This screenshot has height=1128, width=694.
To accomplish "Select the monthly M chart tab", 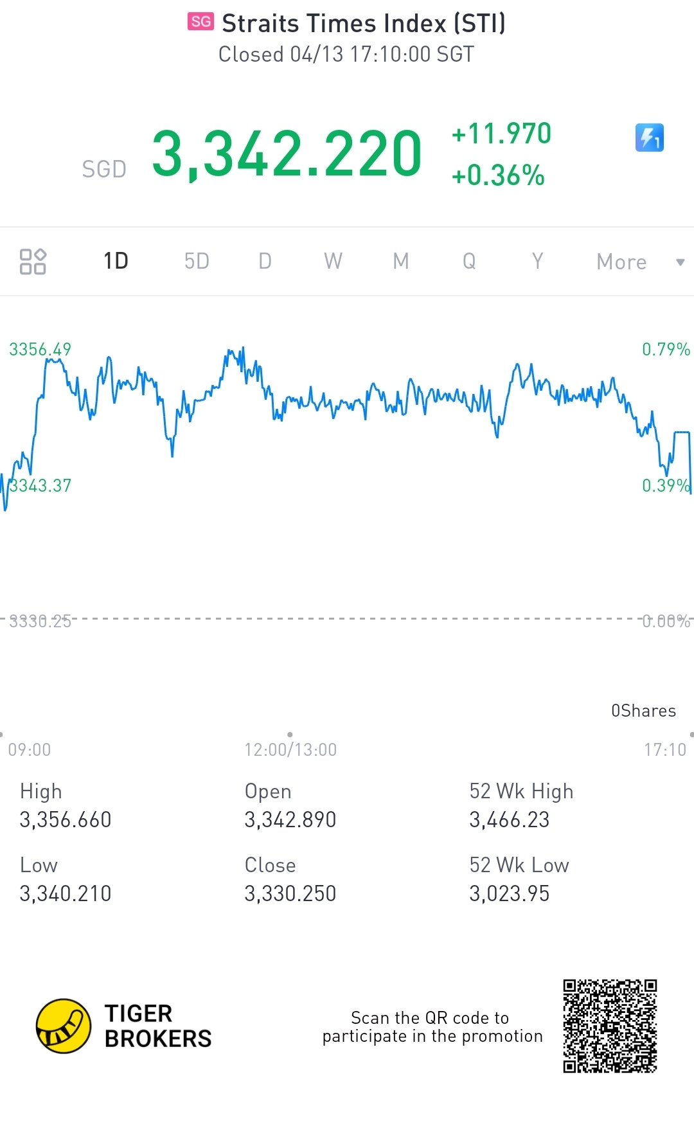I will click(401, 262).
